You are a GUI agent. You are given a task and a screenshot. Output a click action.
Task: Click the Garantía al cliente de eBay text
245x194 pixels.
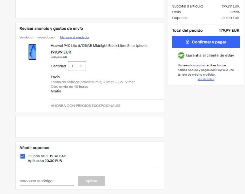(x=210, y=55)
